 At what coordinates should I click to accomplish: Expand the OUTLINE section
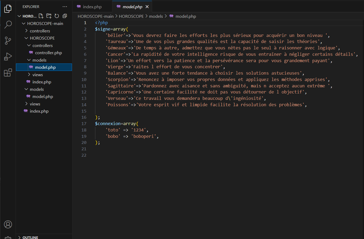pyautogui.click(x=30, y=237)
